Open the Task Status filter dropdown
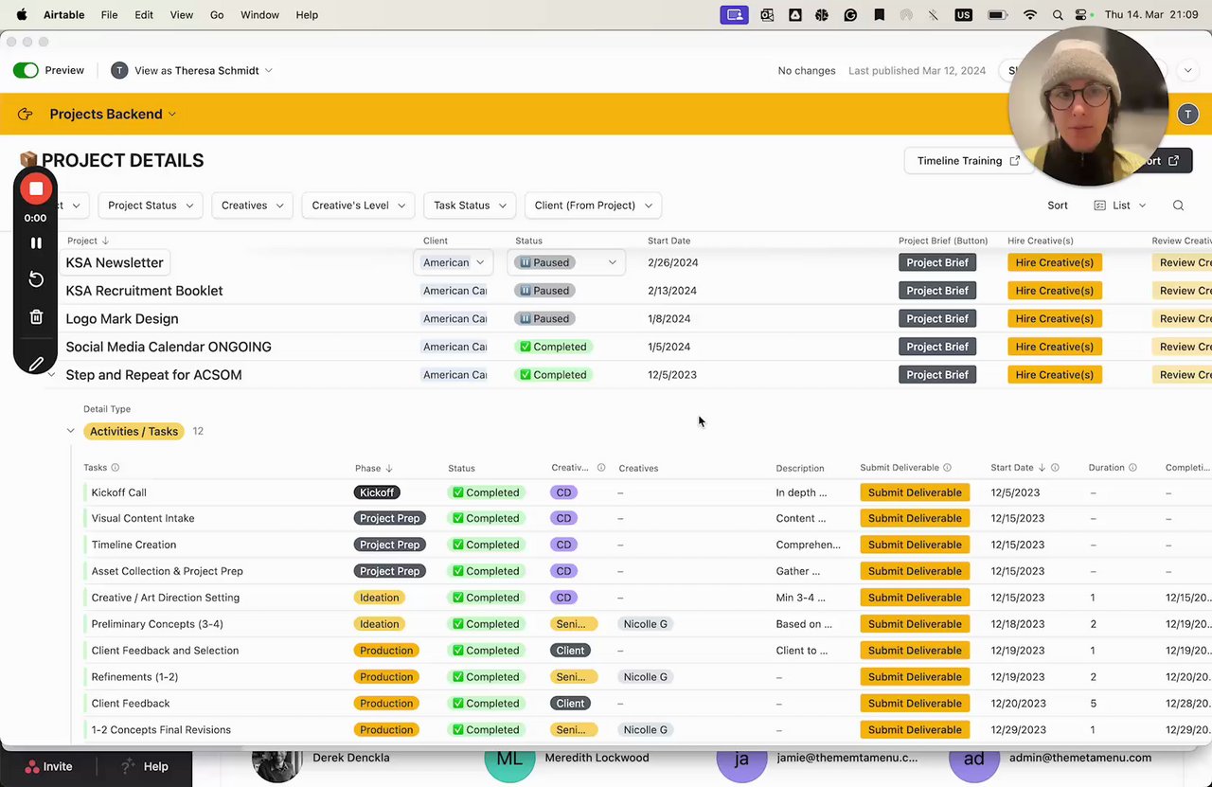This screenshot has height=787, width=1212. (471, 206)
